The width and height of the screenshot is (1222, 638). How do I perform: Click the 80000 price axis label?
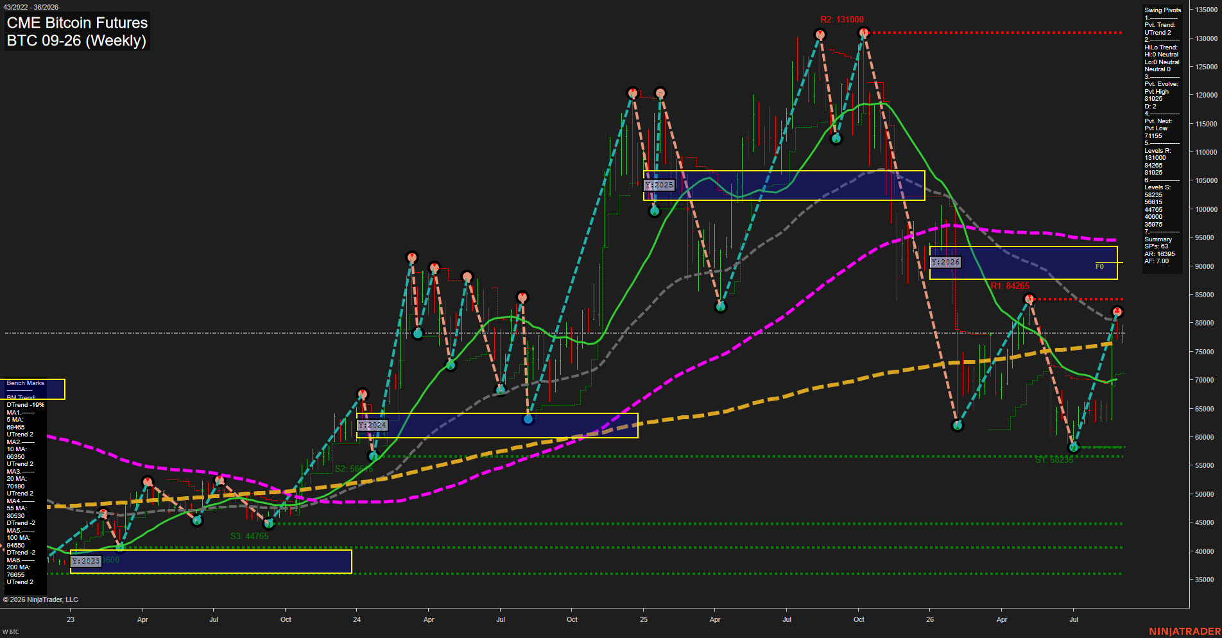pos(1205,323)
